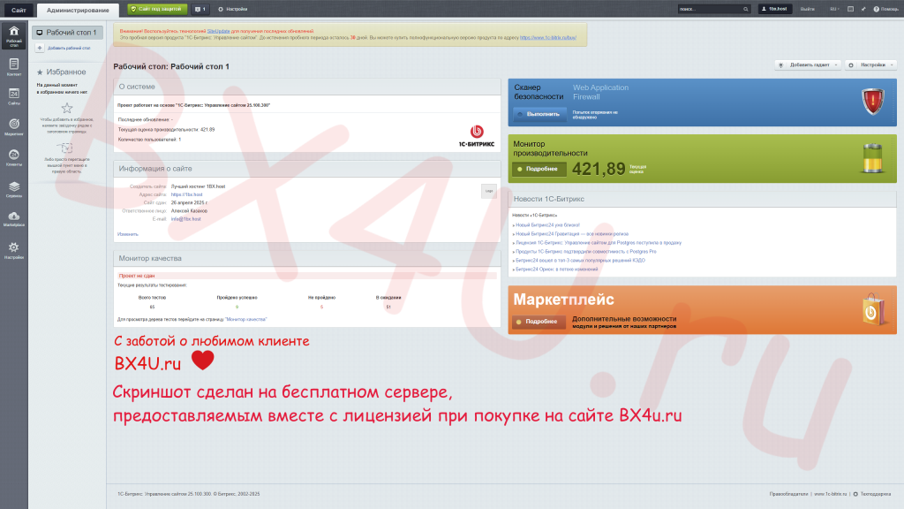904x509 pixels.
Task: Open news 'Битрикс24 Ориокс в потоке изменений'
Action: point(556,269)
